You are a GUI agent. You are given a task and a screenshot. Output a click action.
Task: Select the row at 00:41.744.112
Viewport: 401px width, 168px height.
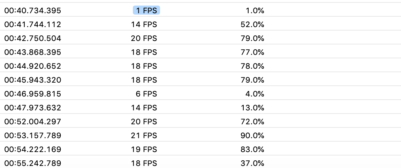click(x=200, y=24)
